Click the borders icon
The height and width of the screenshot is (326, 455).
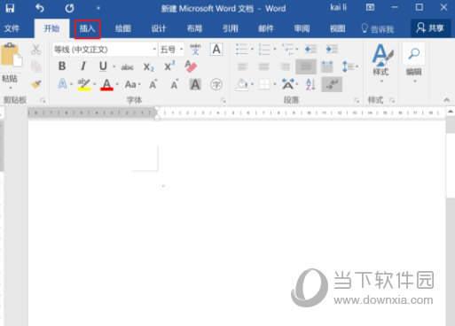[264, 85]
